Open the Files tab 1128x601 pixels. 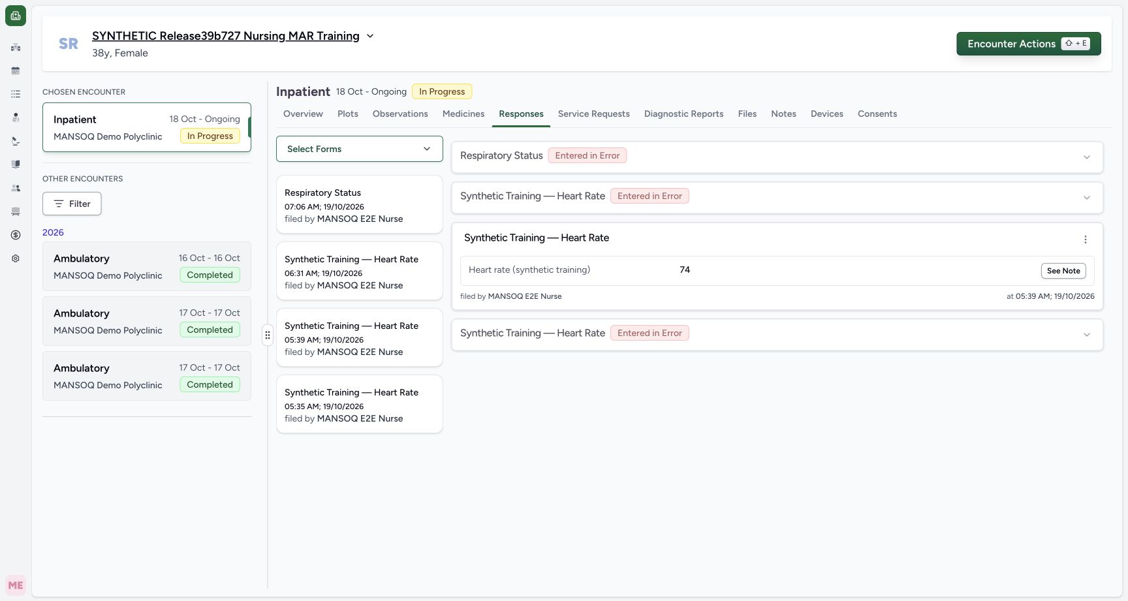click(747, 114)
